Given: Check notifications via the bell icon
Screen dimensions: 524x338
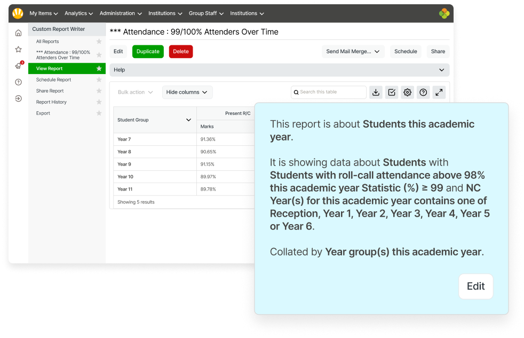Looking at the screenshot, I should point(18,65).
